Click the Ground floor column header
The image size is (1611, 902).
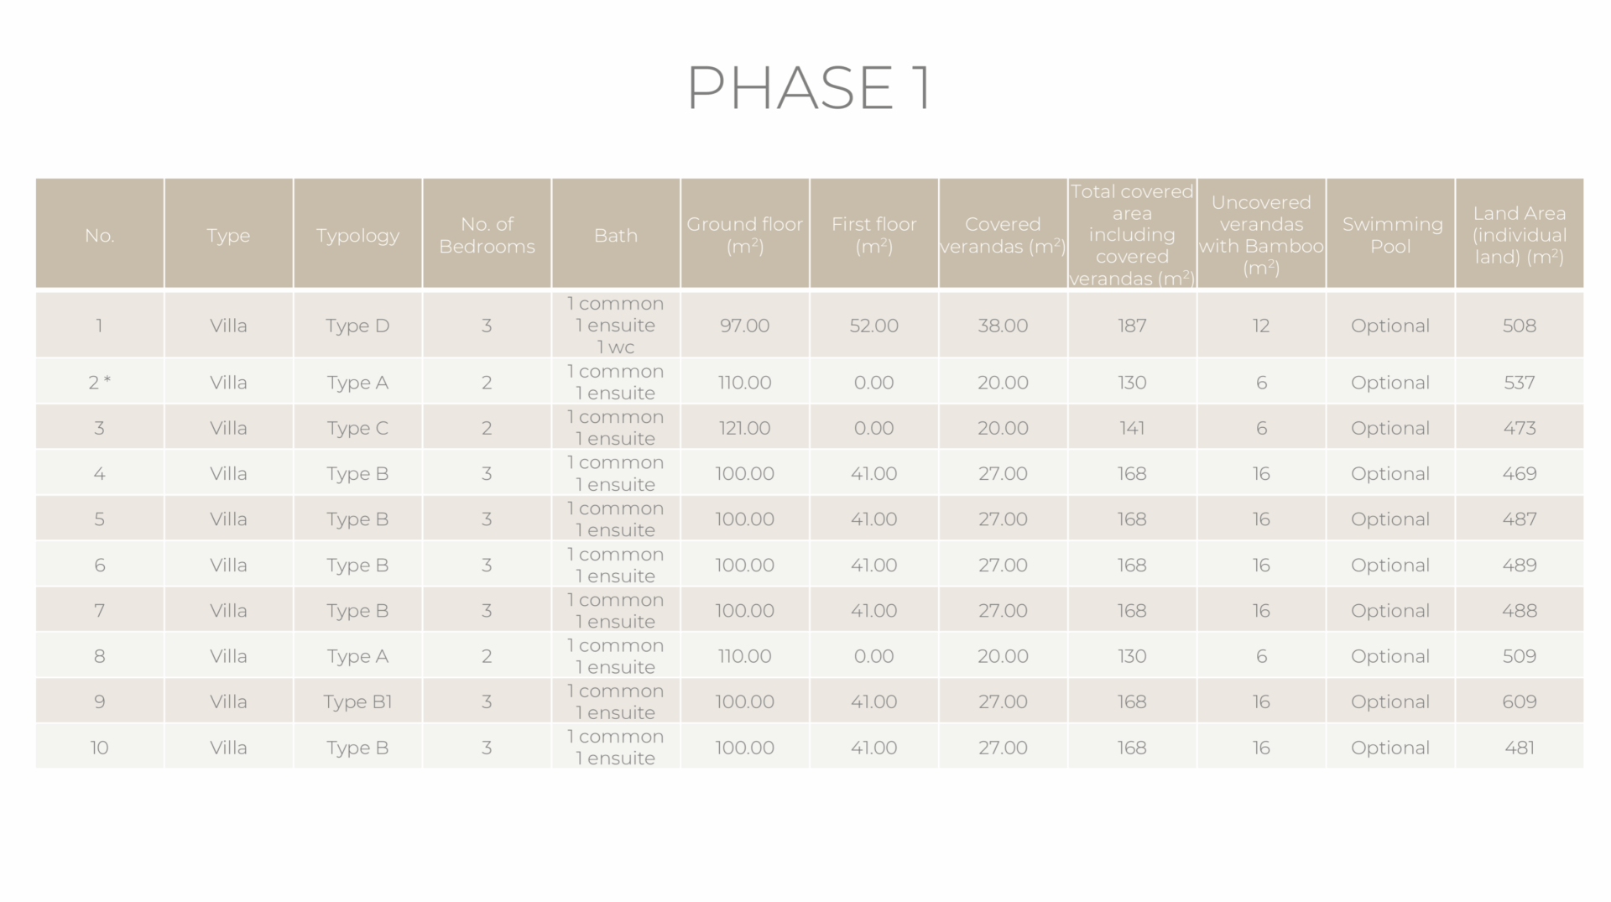pyautogui.click(x=744, y=236)
